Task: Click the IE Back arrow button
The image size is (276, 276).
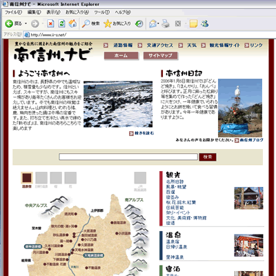Action: [9, 23]
